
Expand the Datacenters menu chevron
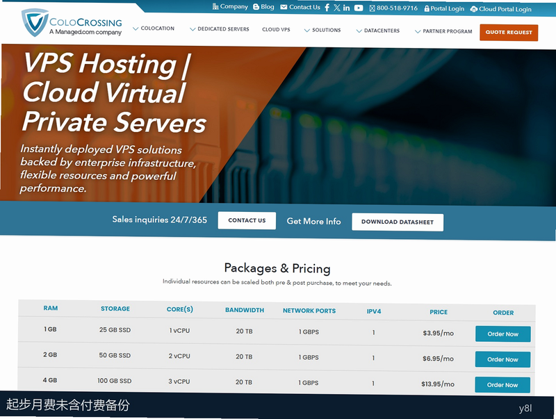pos(359,31)
